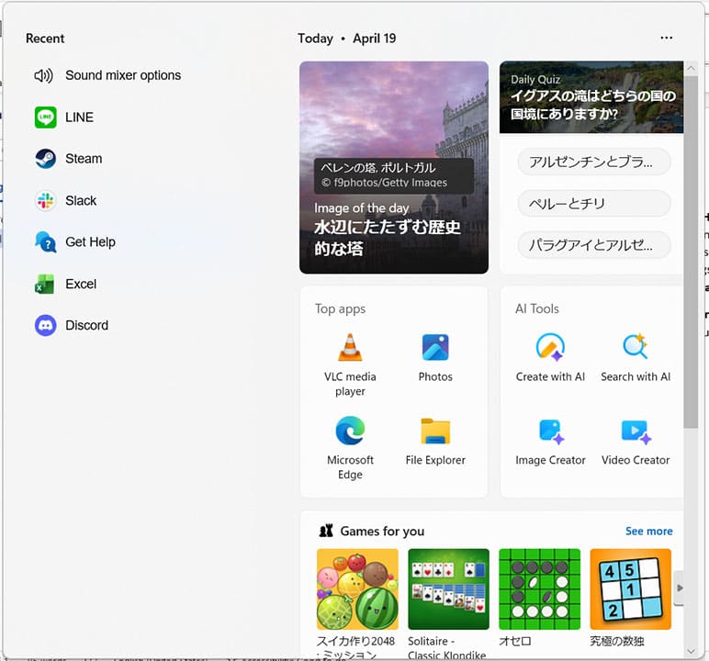Open Sound mixer options speaker icon
The image size is (709, 661).
[44, 75]
